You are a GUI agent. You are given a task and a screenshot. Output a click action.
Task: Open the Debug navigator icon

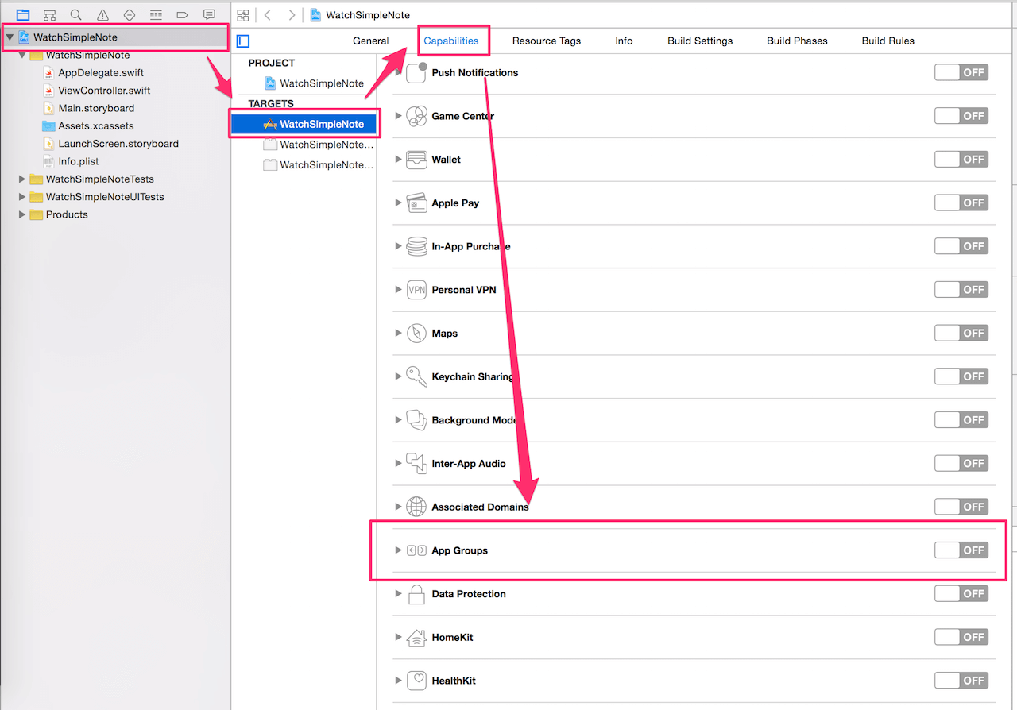click(x=156, y=15)
